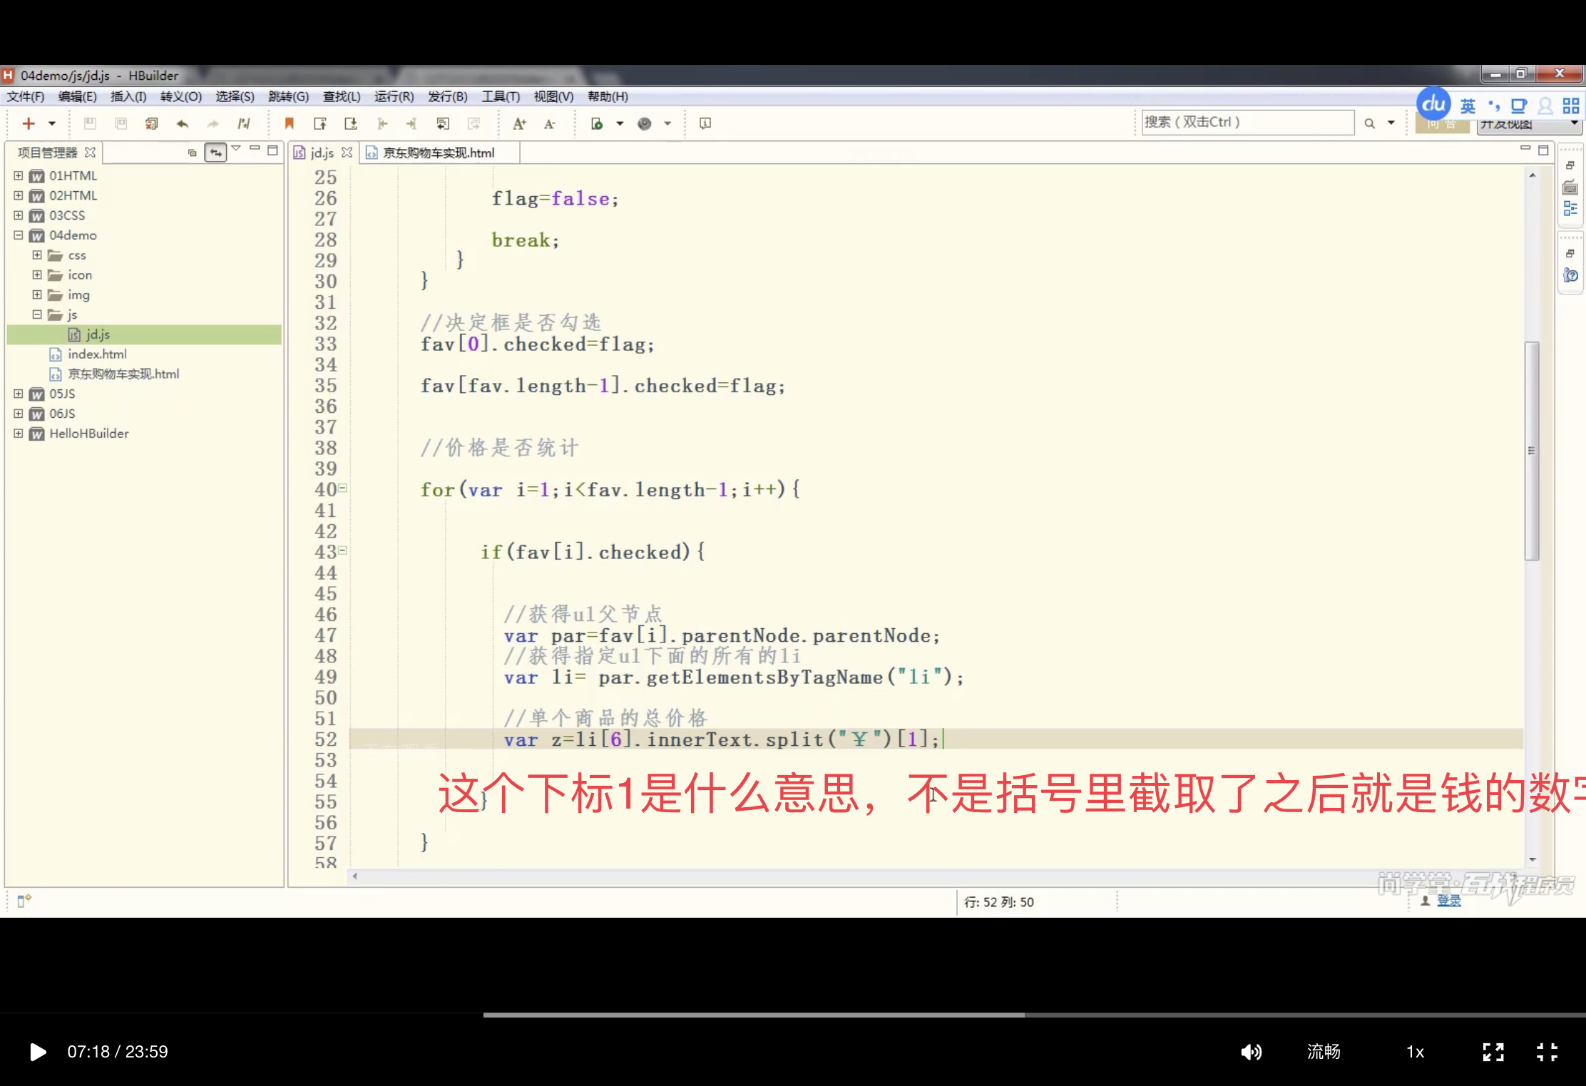The height and width of the screenshot is (1086, 1586).
Task: Increase font size with A+ icon
Action: 519,123
